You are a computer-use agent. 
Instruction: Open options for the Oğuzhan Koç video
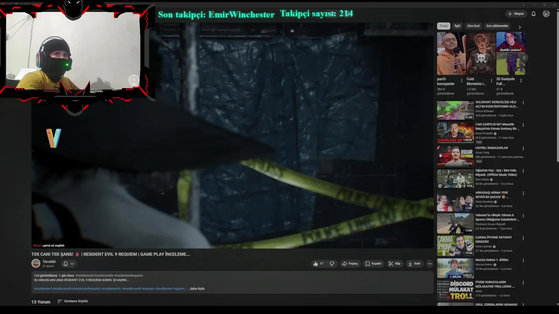coord(523,171)
